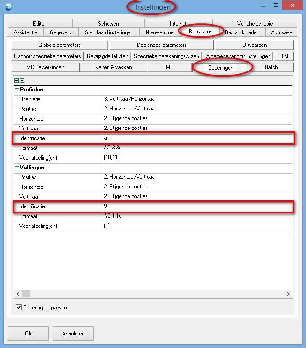This screenshot has height=348, width=306.
Task: Maximize the Instellingen window
Action: click(275, 5)
